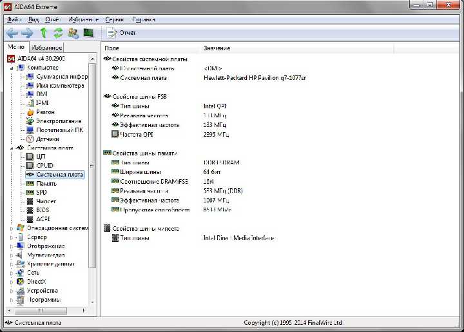Viewport: 464px width, 332px height.
Task: Select the Частота QPI row
Action: pos(170,134)
